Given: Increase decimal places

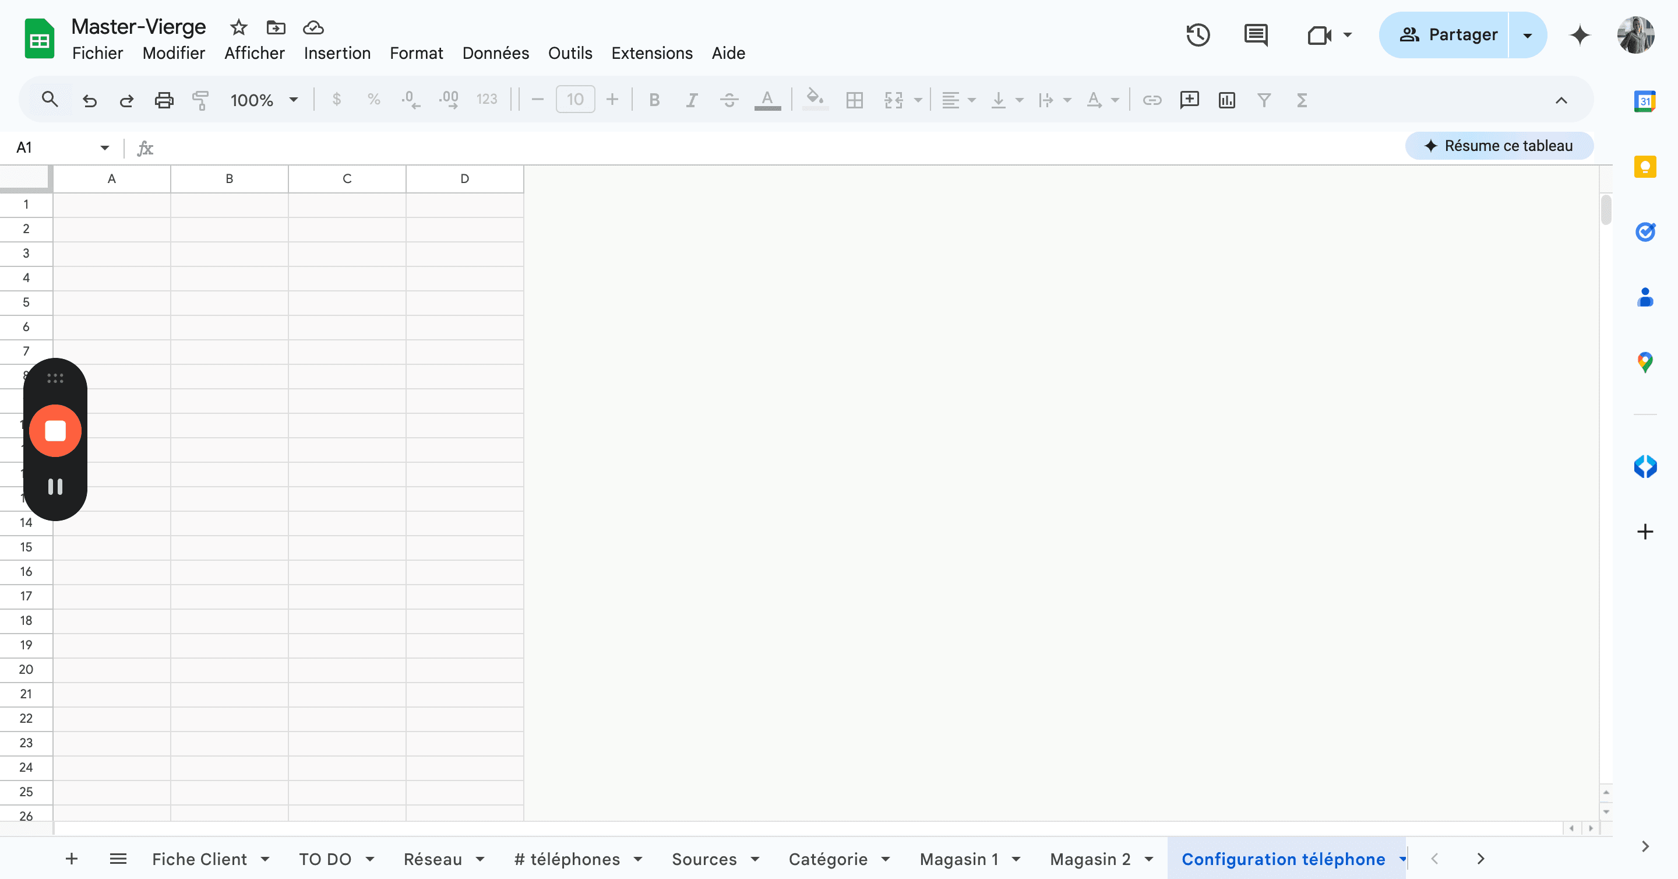Looking at the screenshot, I should (x=449, y=100).
